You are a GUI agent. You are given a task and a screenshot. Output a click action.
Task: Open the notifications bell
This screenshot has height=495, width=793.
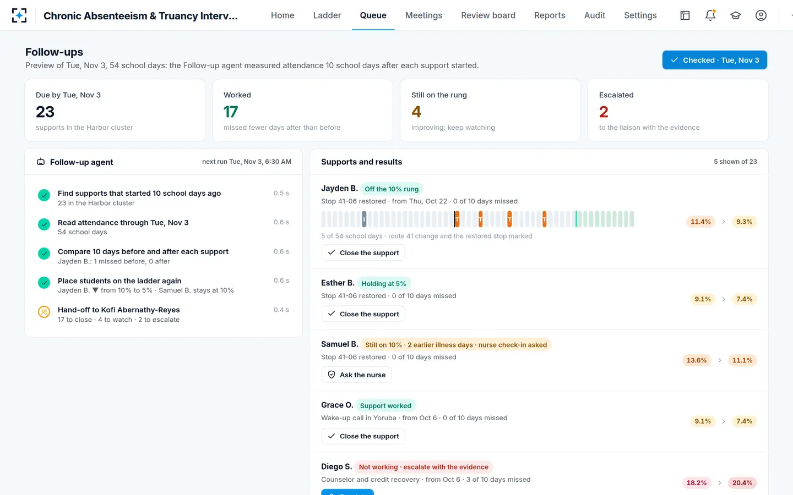point(710,15)
